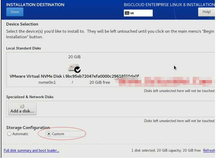Click the Refresh link
The height and width of the screenshot is (158, 216).
coord(209,151)
